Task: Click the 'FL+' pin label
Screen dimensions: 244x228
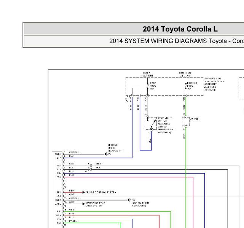Action: point(59,223)
